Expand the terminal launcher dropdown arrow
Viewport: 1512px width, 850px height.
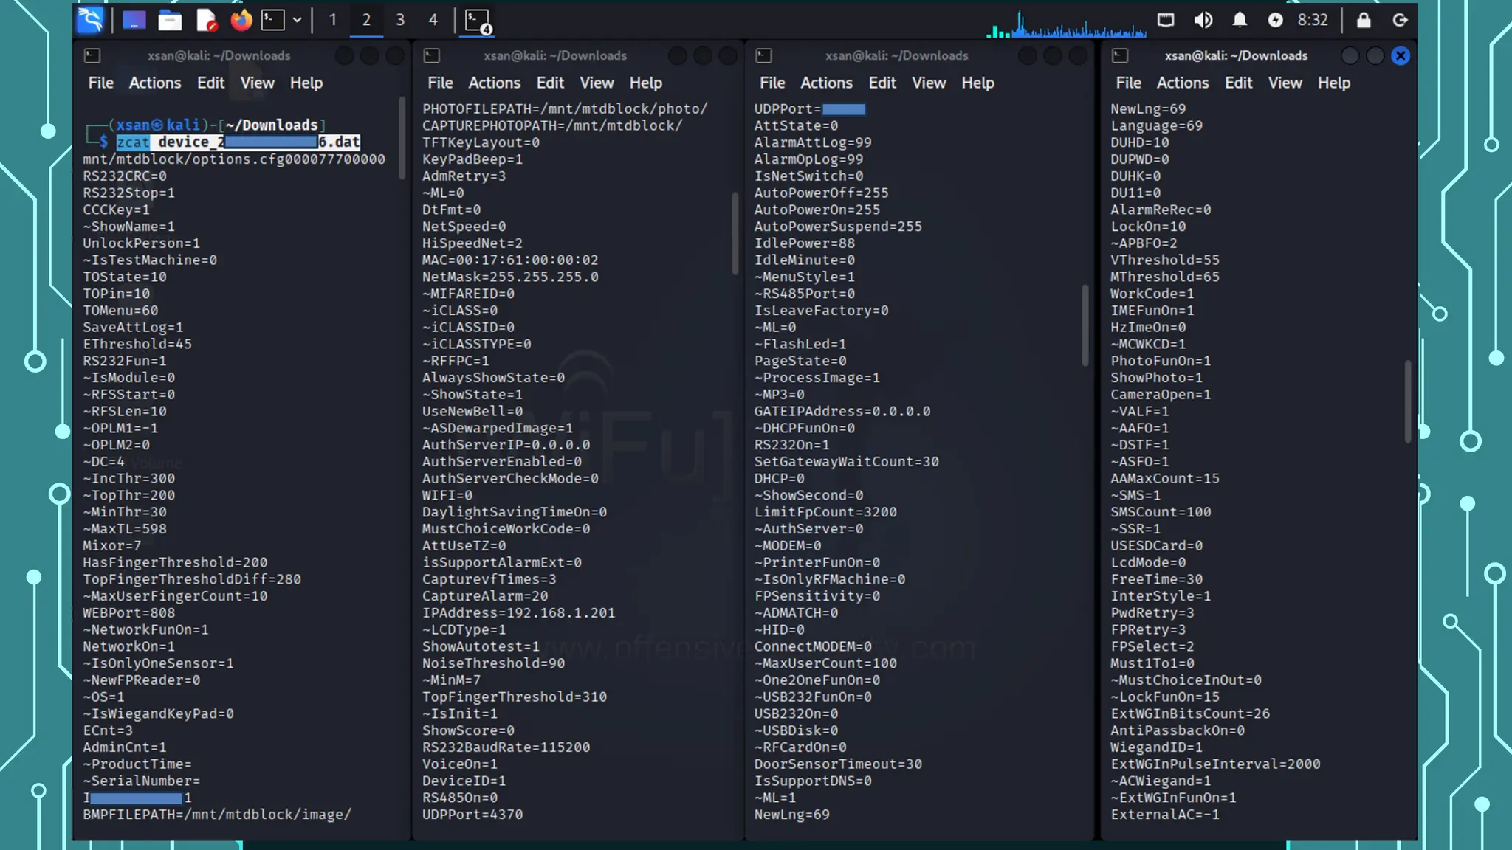coord(298,20)
